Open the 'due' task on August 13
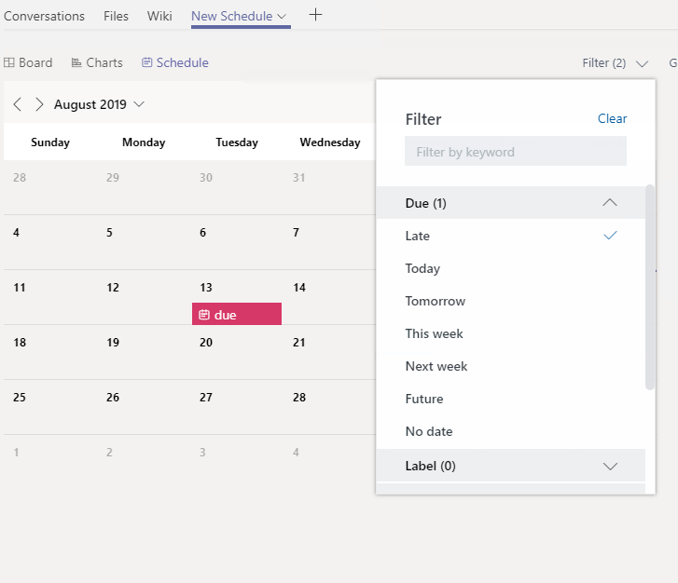678x583 pixels. [237, 314]
